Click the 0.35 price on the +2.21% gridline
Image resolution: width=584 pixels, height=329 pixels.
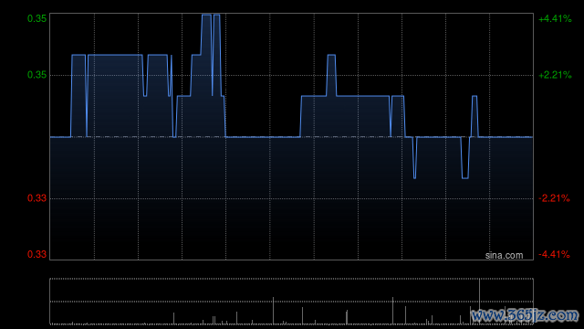click(36, 75)
